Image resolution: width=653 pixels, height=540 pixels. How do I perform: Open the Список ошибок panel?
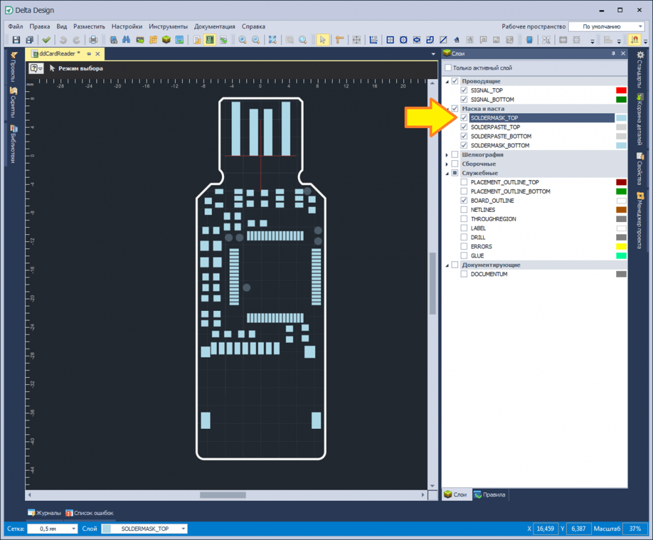[89, 513]
